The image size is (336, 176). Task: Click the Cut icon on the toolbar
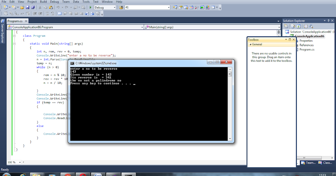(40, 8)
